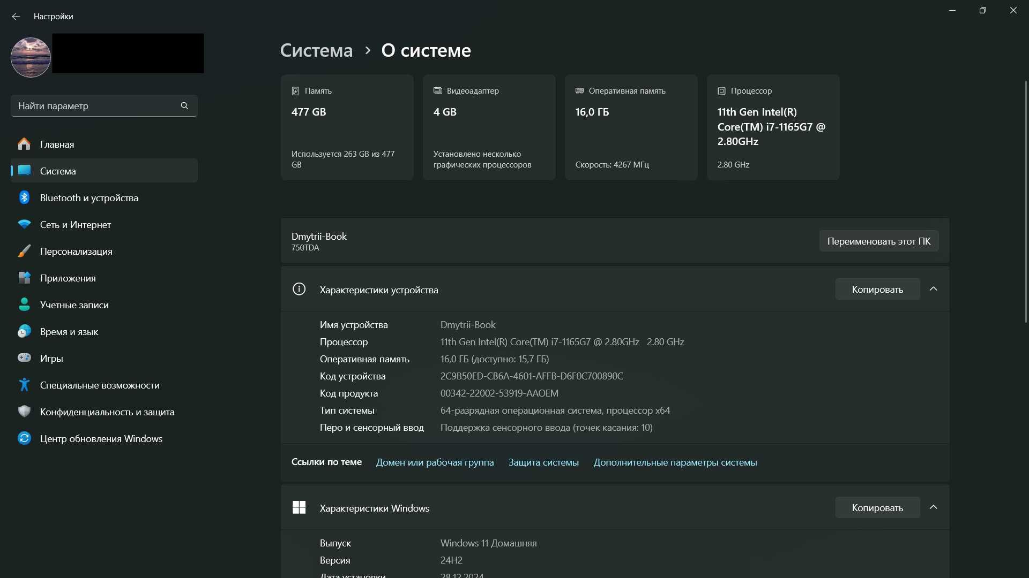Open 'Дополнительные параметры системы' link
The height and width of the screenshot is (578, 1029).
[675, 462]
